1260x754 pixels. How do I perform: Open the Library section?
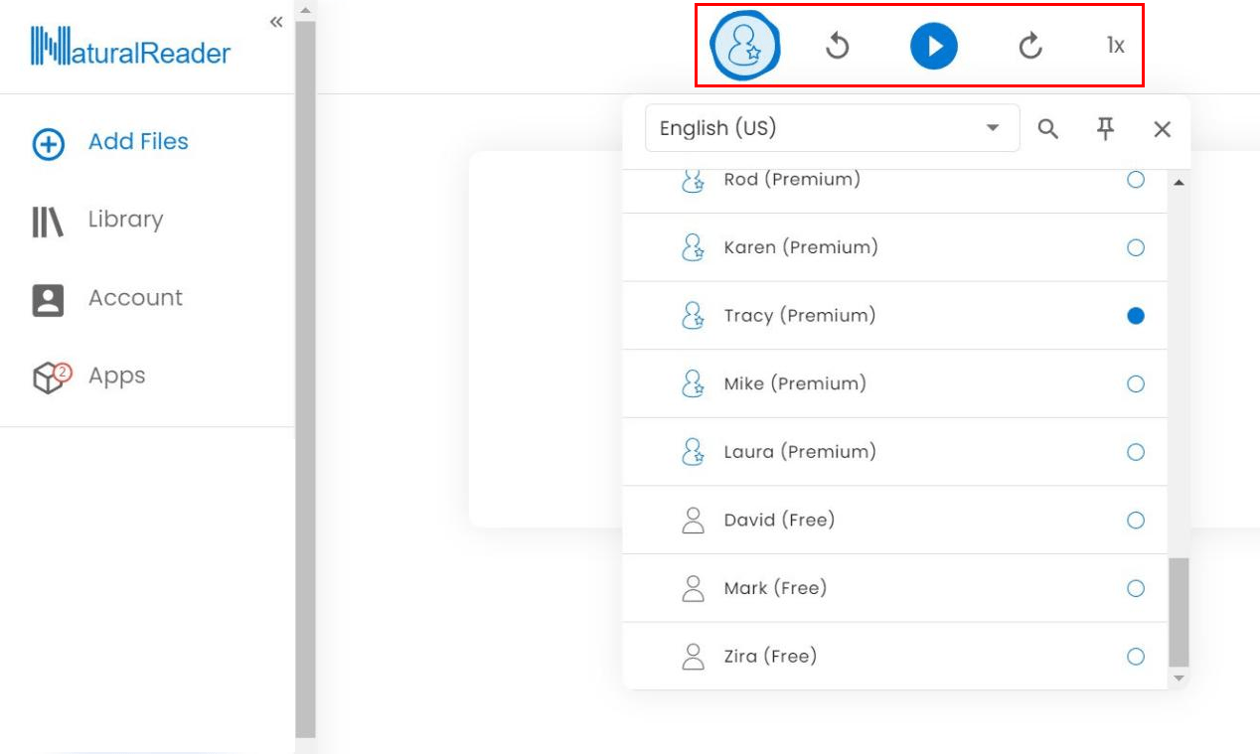point(124,220)
